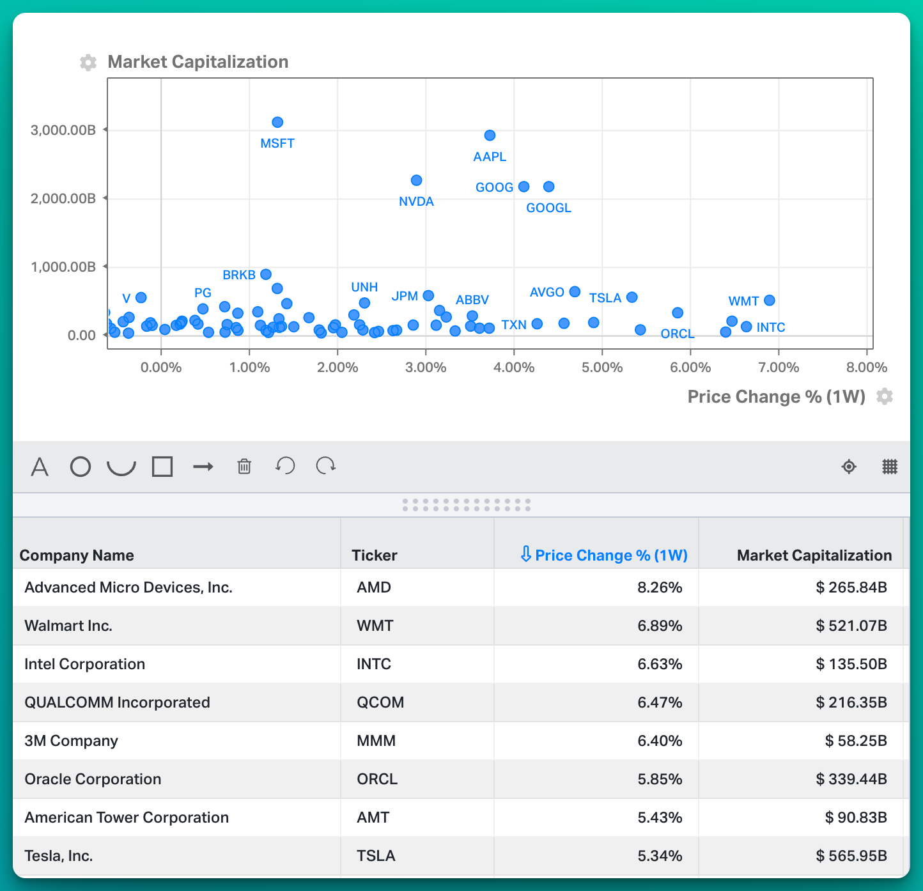923x891 pixels.
Task: Select the rectangle drawing tool
Action: click(162, 467)
